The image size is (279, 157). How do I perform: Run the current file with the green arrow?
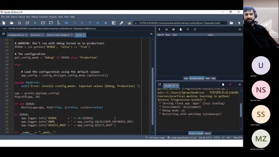tap(35, 23)
